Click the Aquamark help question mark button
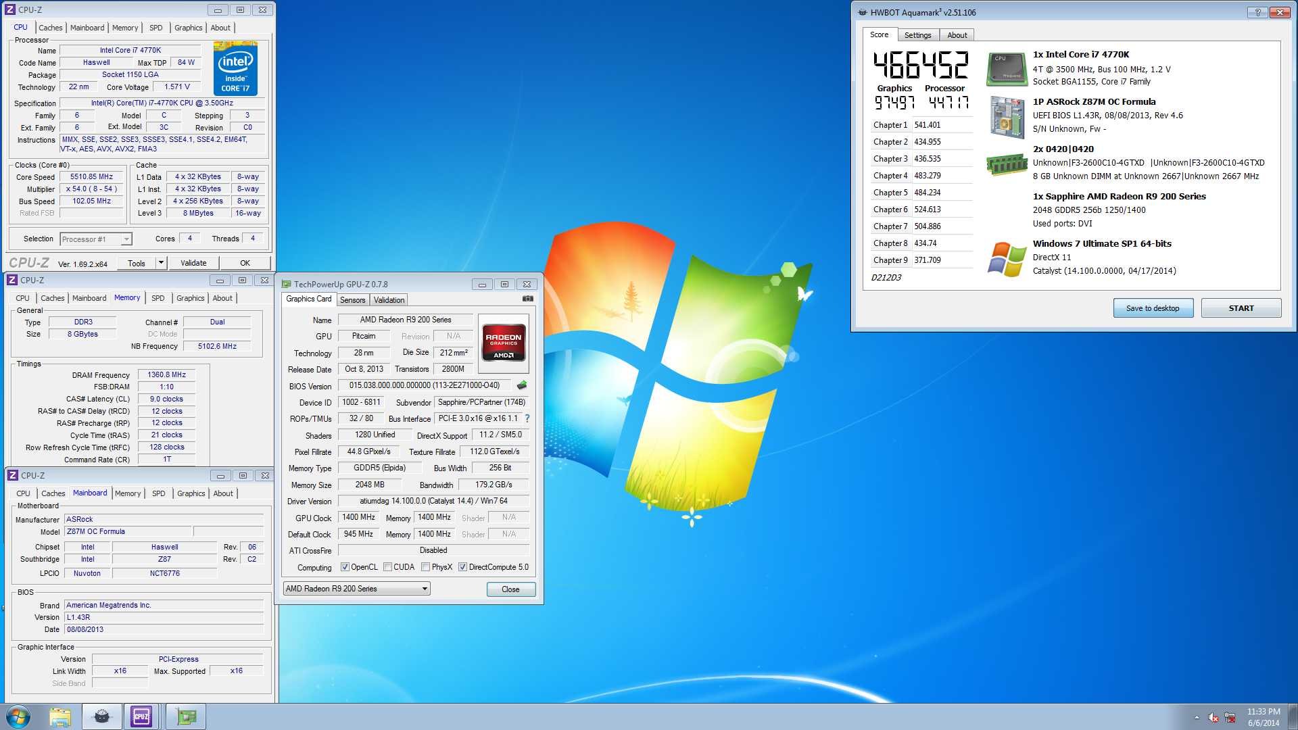This screenshot has width=1298, height=730. 1257,12
